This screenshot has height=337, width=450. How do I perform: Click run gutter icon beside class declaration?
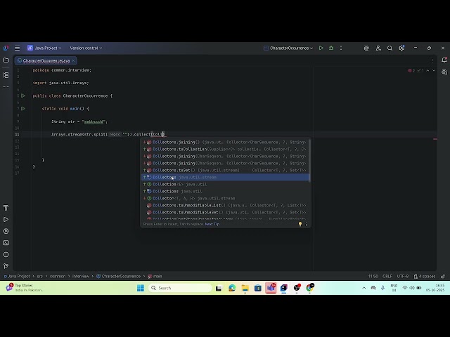tap(23, 95)
